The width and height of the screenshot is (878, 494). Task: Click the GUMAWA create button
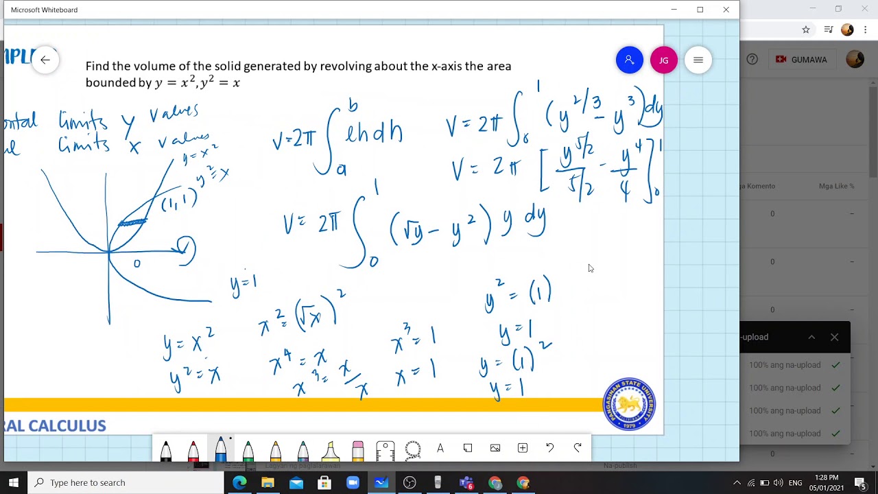802,60
